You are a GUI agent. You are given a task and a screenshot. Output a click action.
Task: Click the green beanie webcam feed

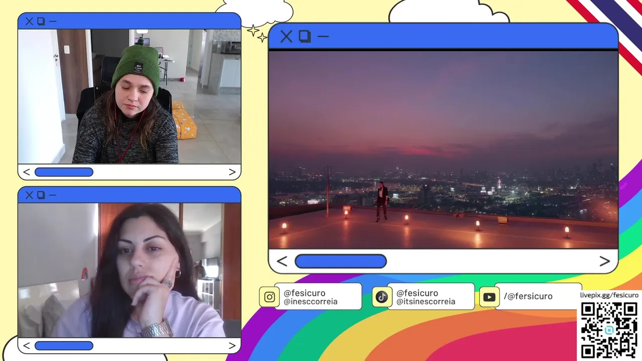click(129, 96)
